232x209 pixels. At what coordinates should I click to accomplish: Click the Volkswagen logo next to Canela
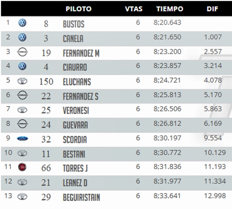22,37
